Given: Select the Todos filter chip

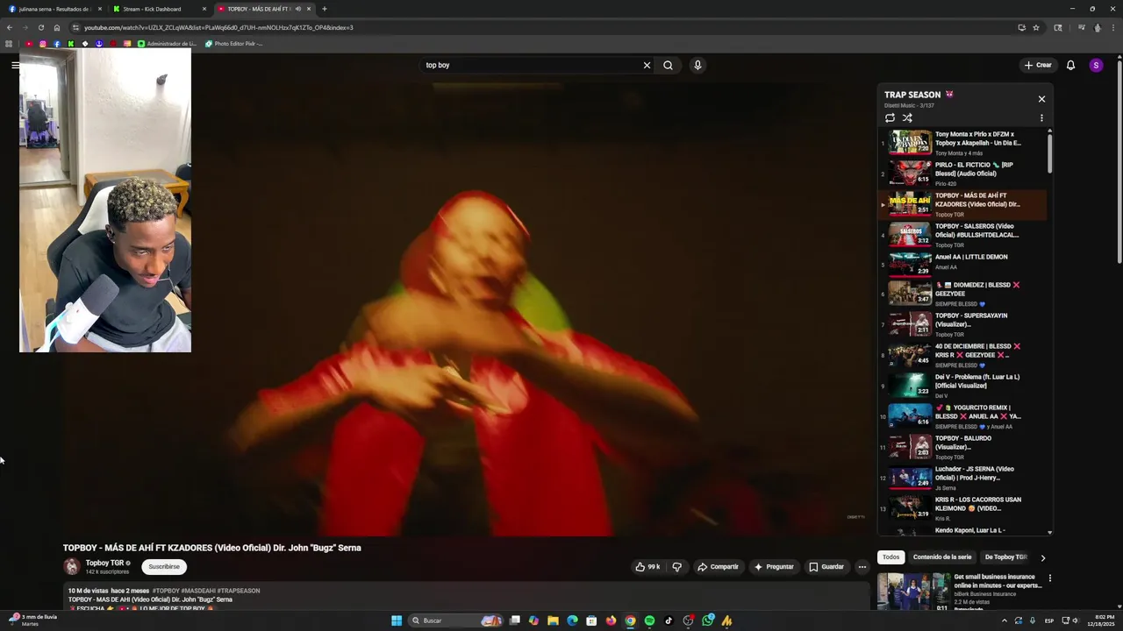Looking at the screenshot, I should (x=891, y=557).
